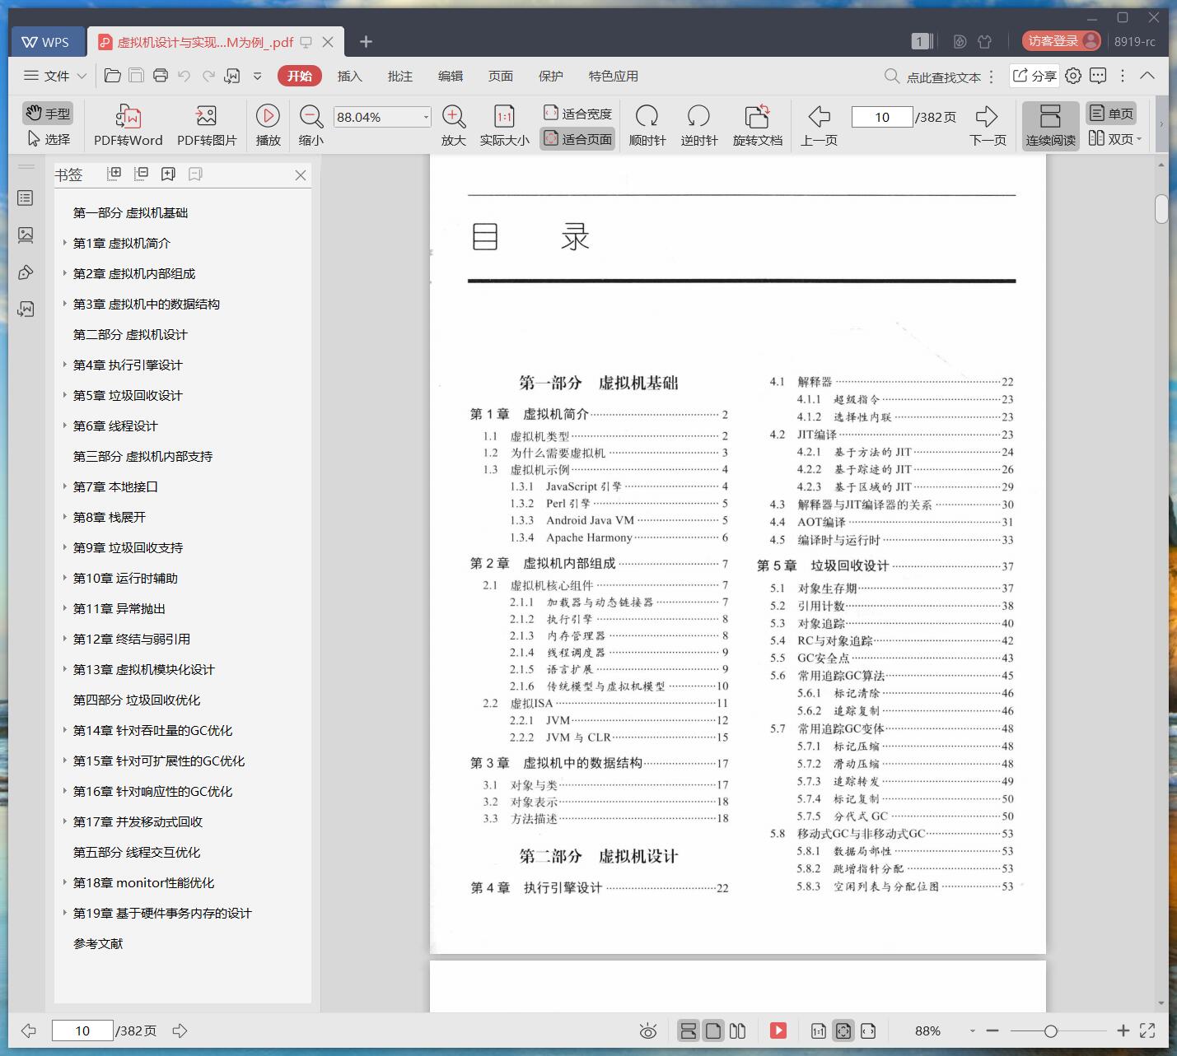Viewport: 1177px width, 1056px height.
Task: Open status bar zoom 88% dropdown
Action: [972, 1031]
